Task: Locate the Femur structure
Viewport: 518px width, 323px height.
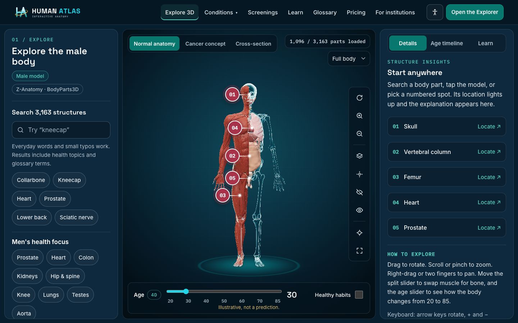Action: tap(489, 177)
